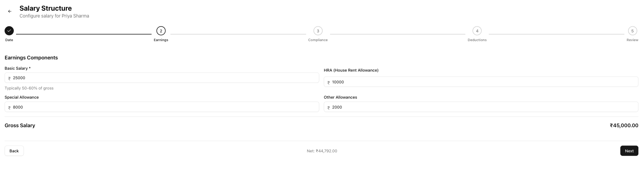Edit the Special Allowance value 8000

(165, 107)
